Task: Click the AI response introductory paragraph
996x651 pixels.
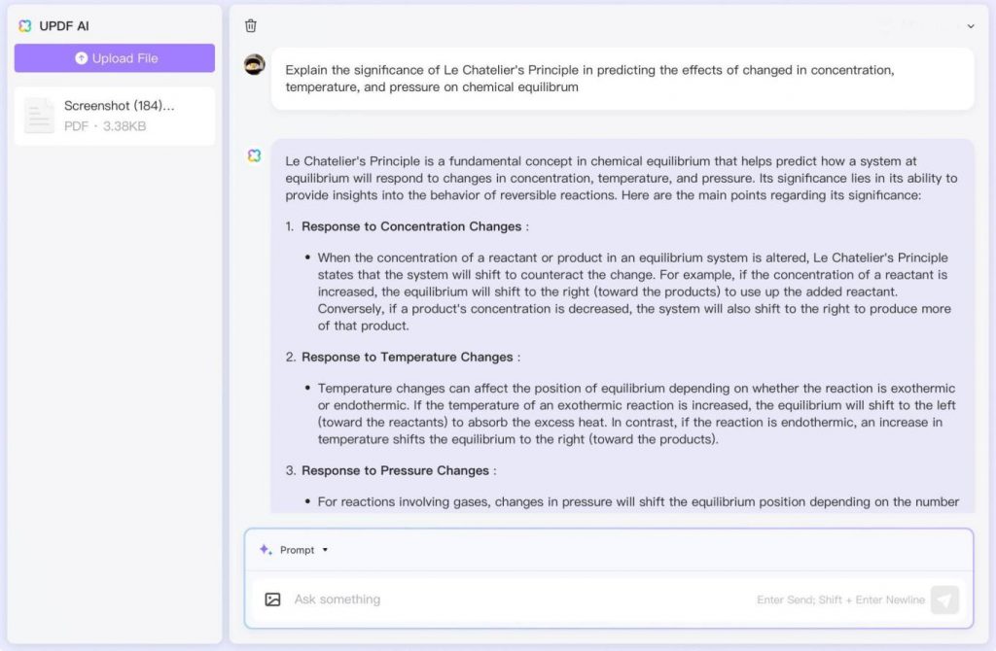Action: 621,178
